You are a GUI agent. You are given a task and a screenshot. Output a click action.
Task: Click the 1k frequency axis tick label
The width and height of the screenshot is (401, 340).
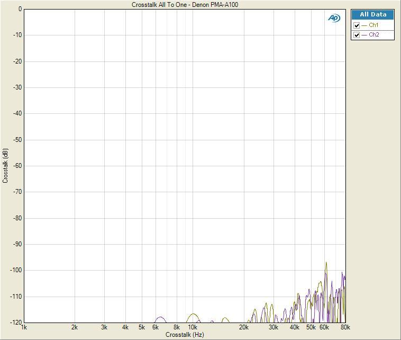pos(24,327)
